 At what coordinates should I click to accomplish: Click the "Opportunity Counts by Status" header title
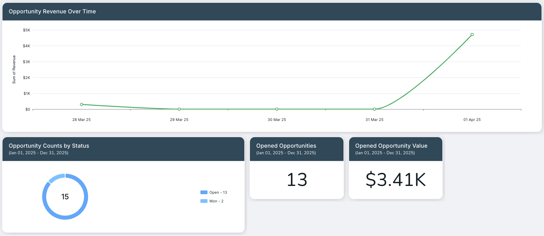(x=49, y=146)
